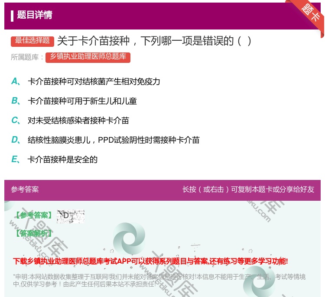Open the 乡镇执业助理医师总题库 link

click(88, 57)
